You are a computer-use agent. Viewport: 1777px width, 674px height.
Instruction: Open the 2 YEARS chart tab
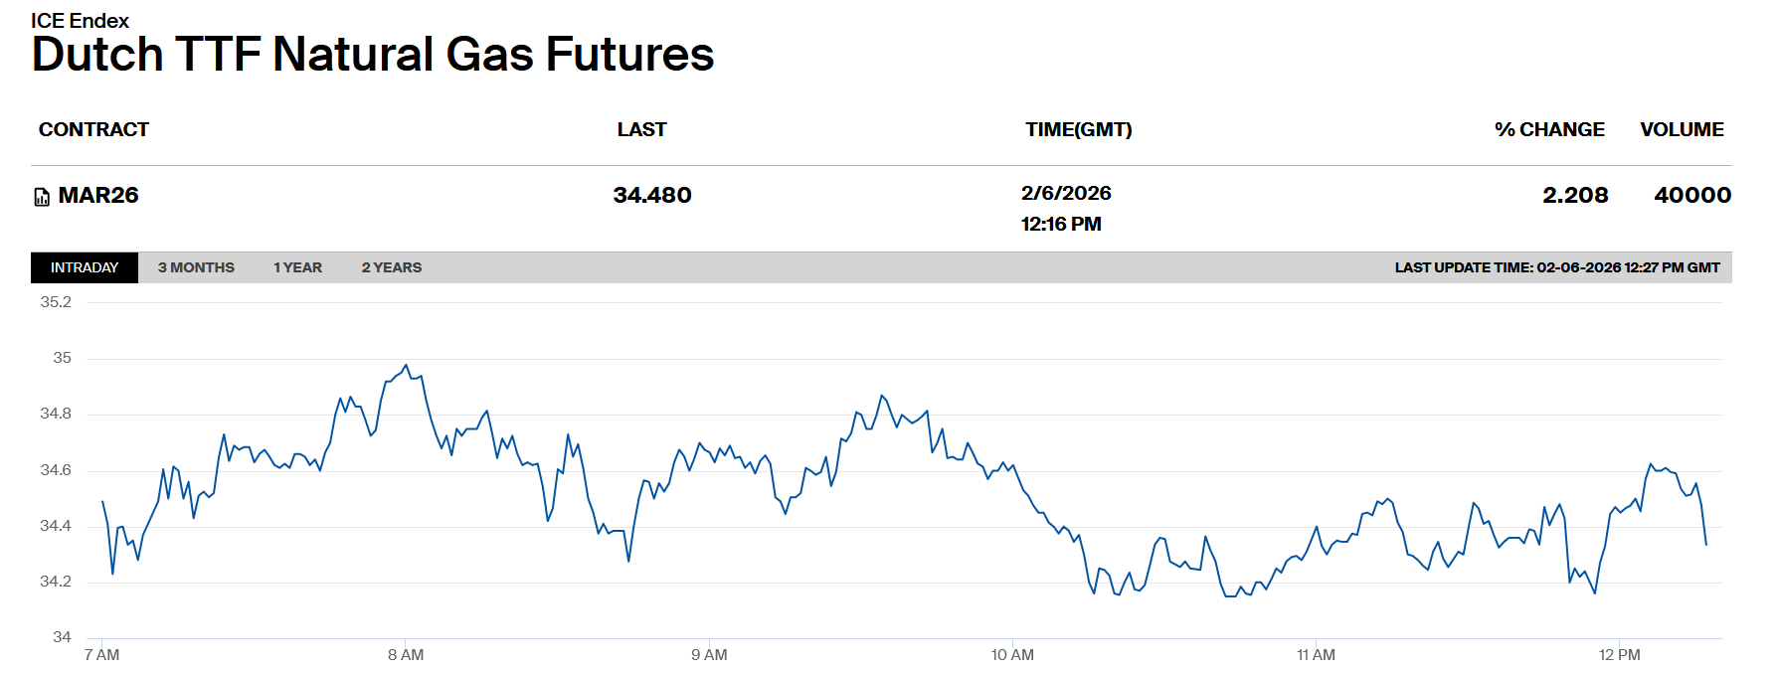click(391, 267)
